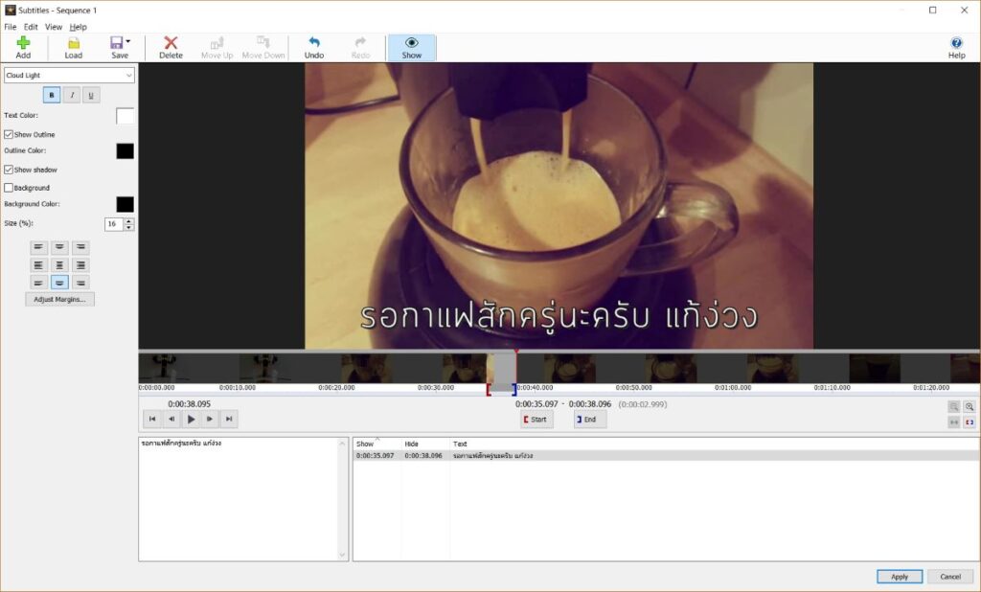
Task: Enable the Background option
Action: click(9, 187)
